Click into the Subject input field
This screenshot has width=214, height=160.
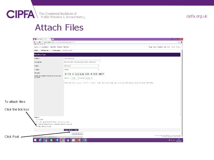pos(82,58)
